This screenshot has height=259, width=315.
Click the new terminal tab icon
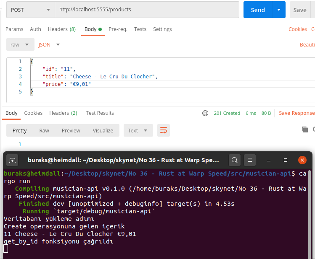point(13,160)
